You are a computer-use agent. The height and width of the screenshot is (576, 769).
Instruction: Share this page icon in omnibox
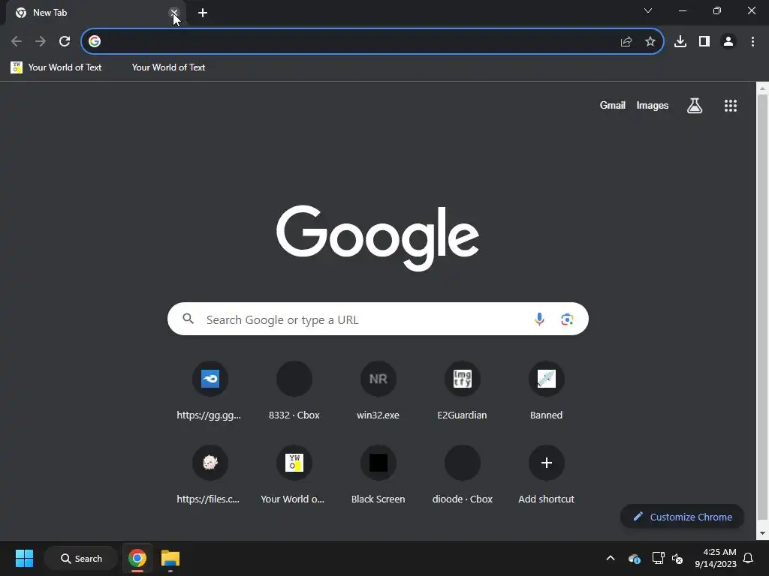[x=626, y=42]
